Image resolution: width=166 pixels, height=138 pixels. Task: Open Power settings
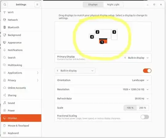(21, 110)
